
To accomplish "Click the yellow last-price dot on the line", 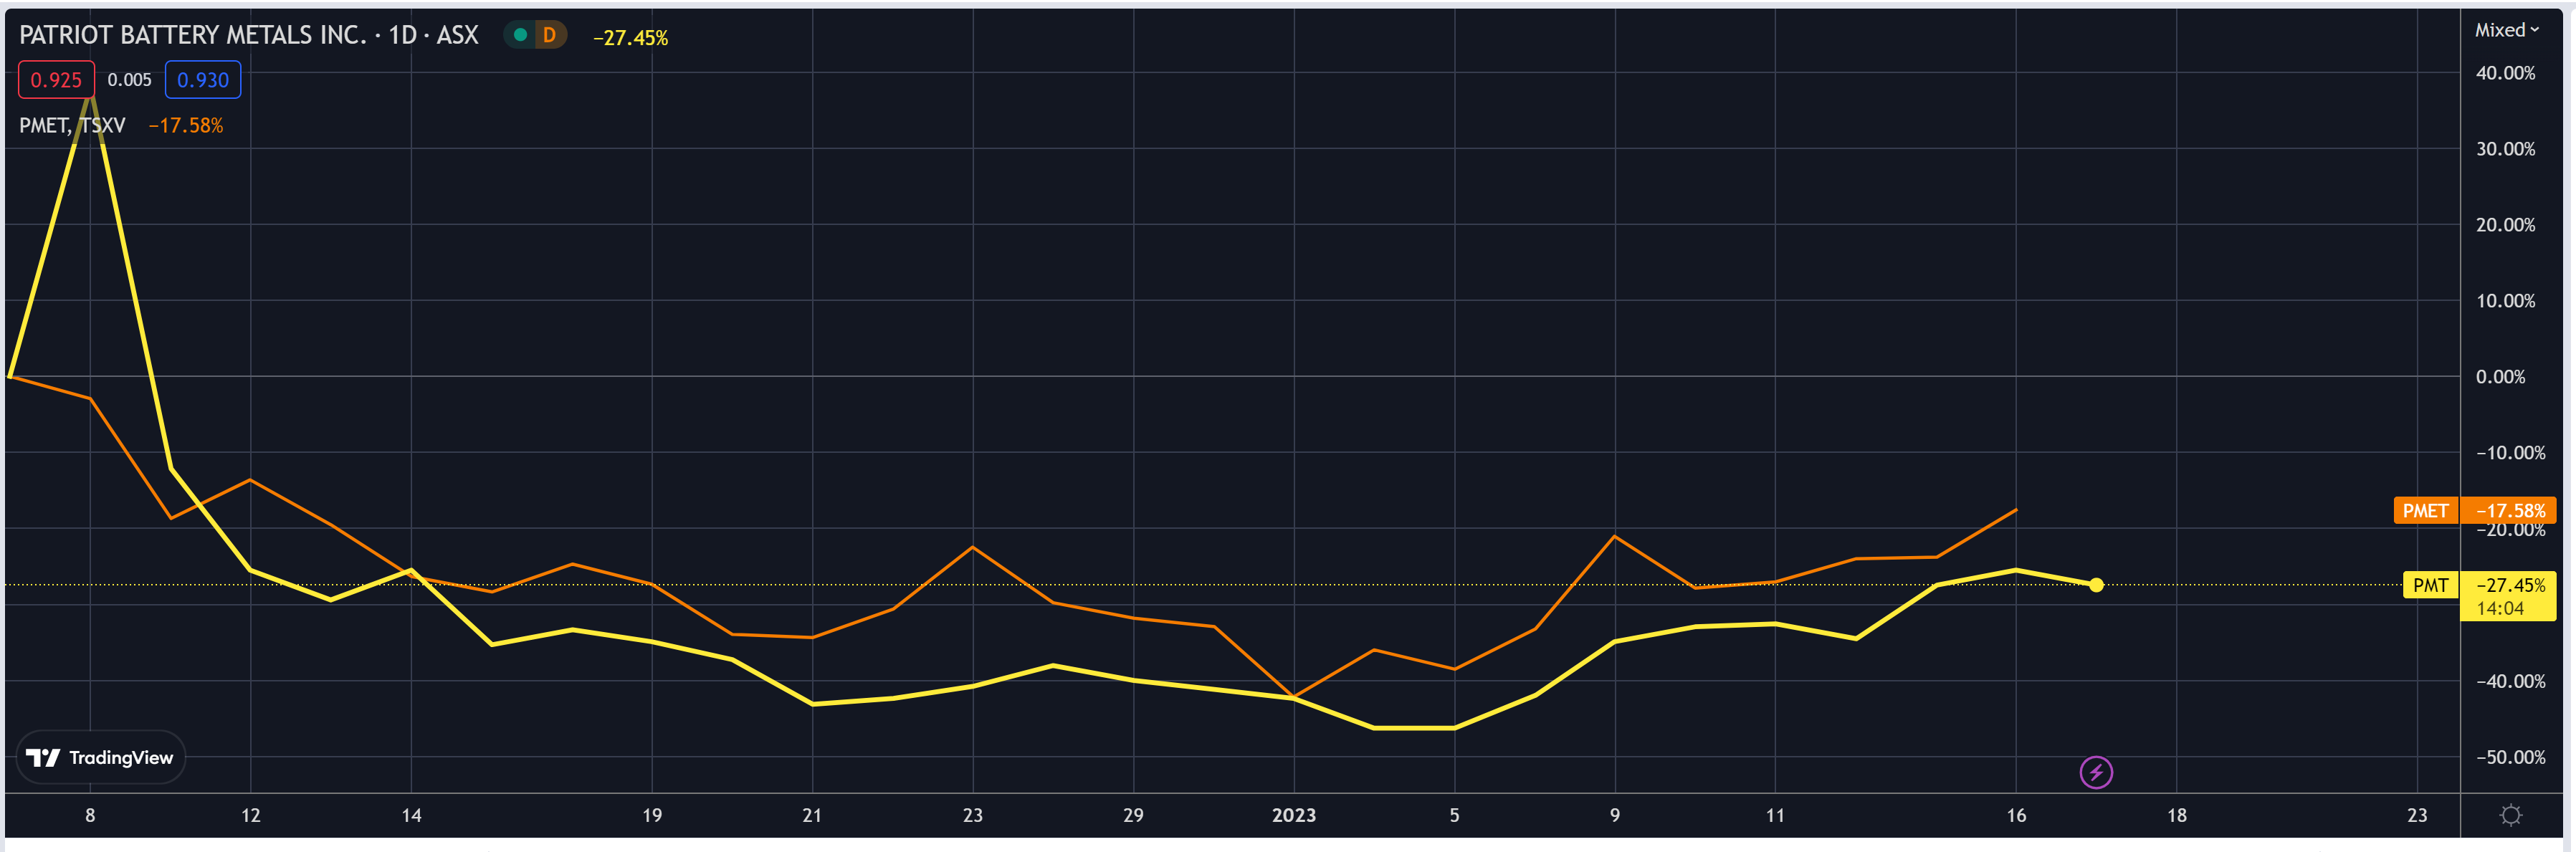I will [2096, 585].
